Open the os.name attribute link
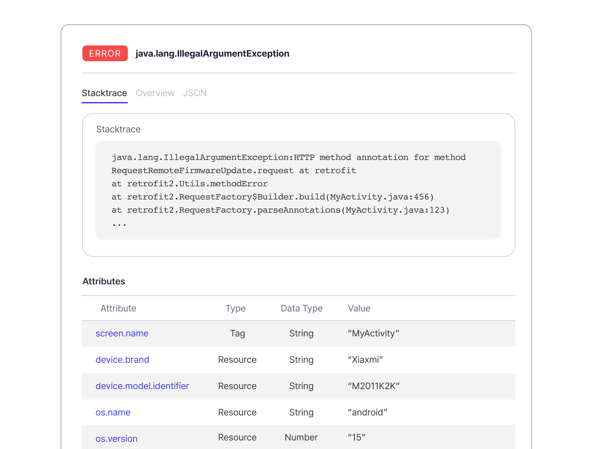Image resolution: width=593 pixels, height=449 pixels. click(x=113, y=412)
